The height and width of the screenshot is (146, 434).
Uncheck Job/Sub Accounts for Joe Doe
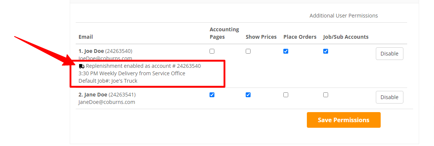326,51
